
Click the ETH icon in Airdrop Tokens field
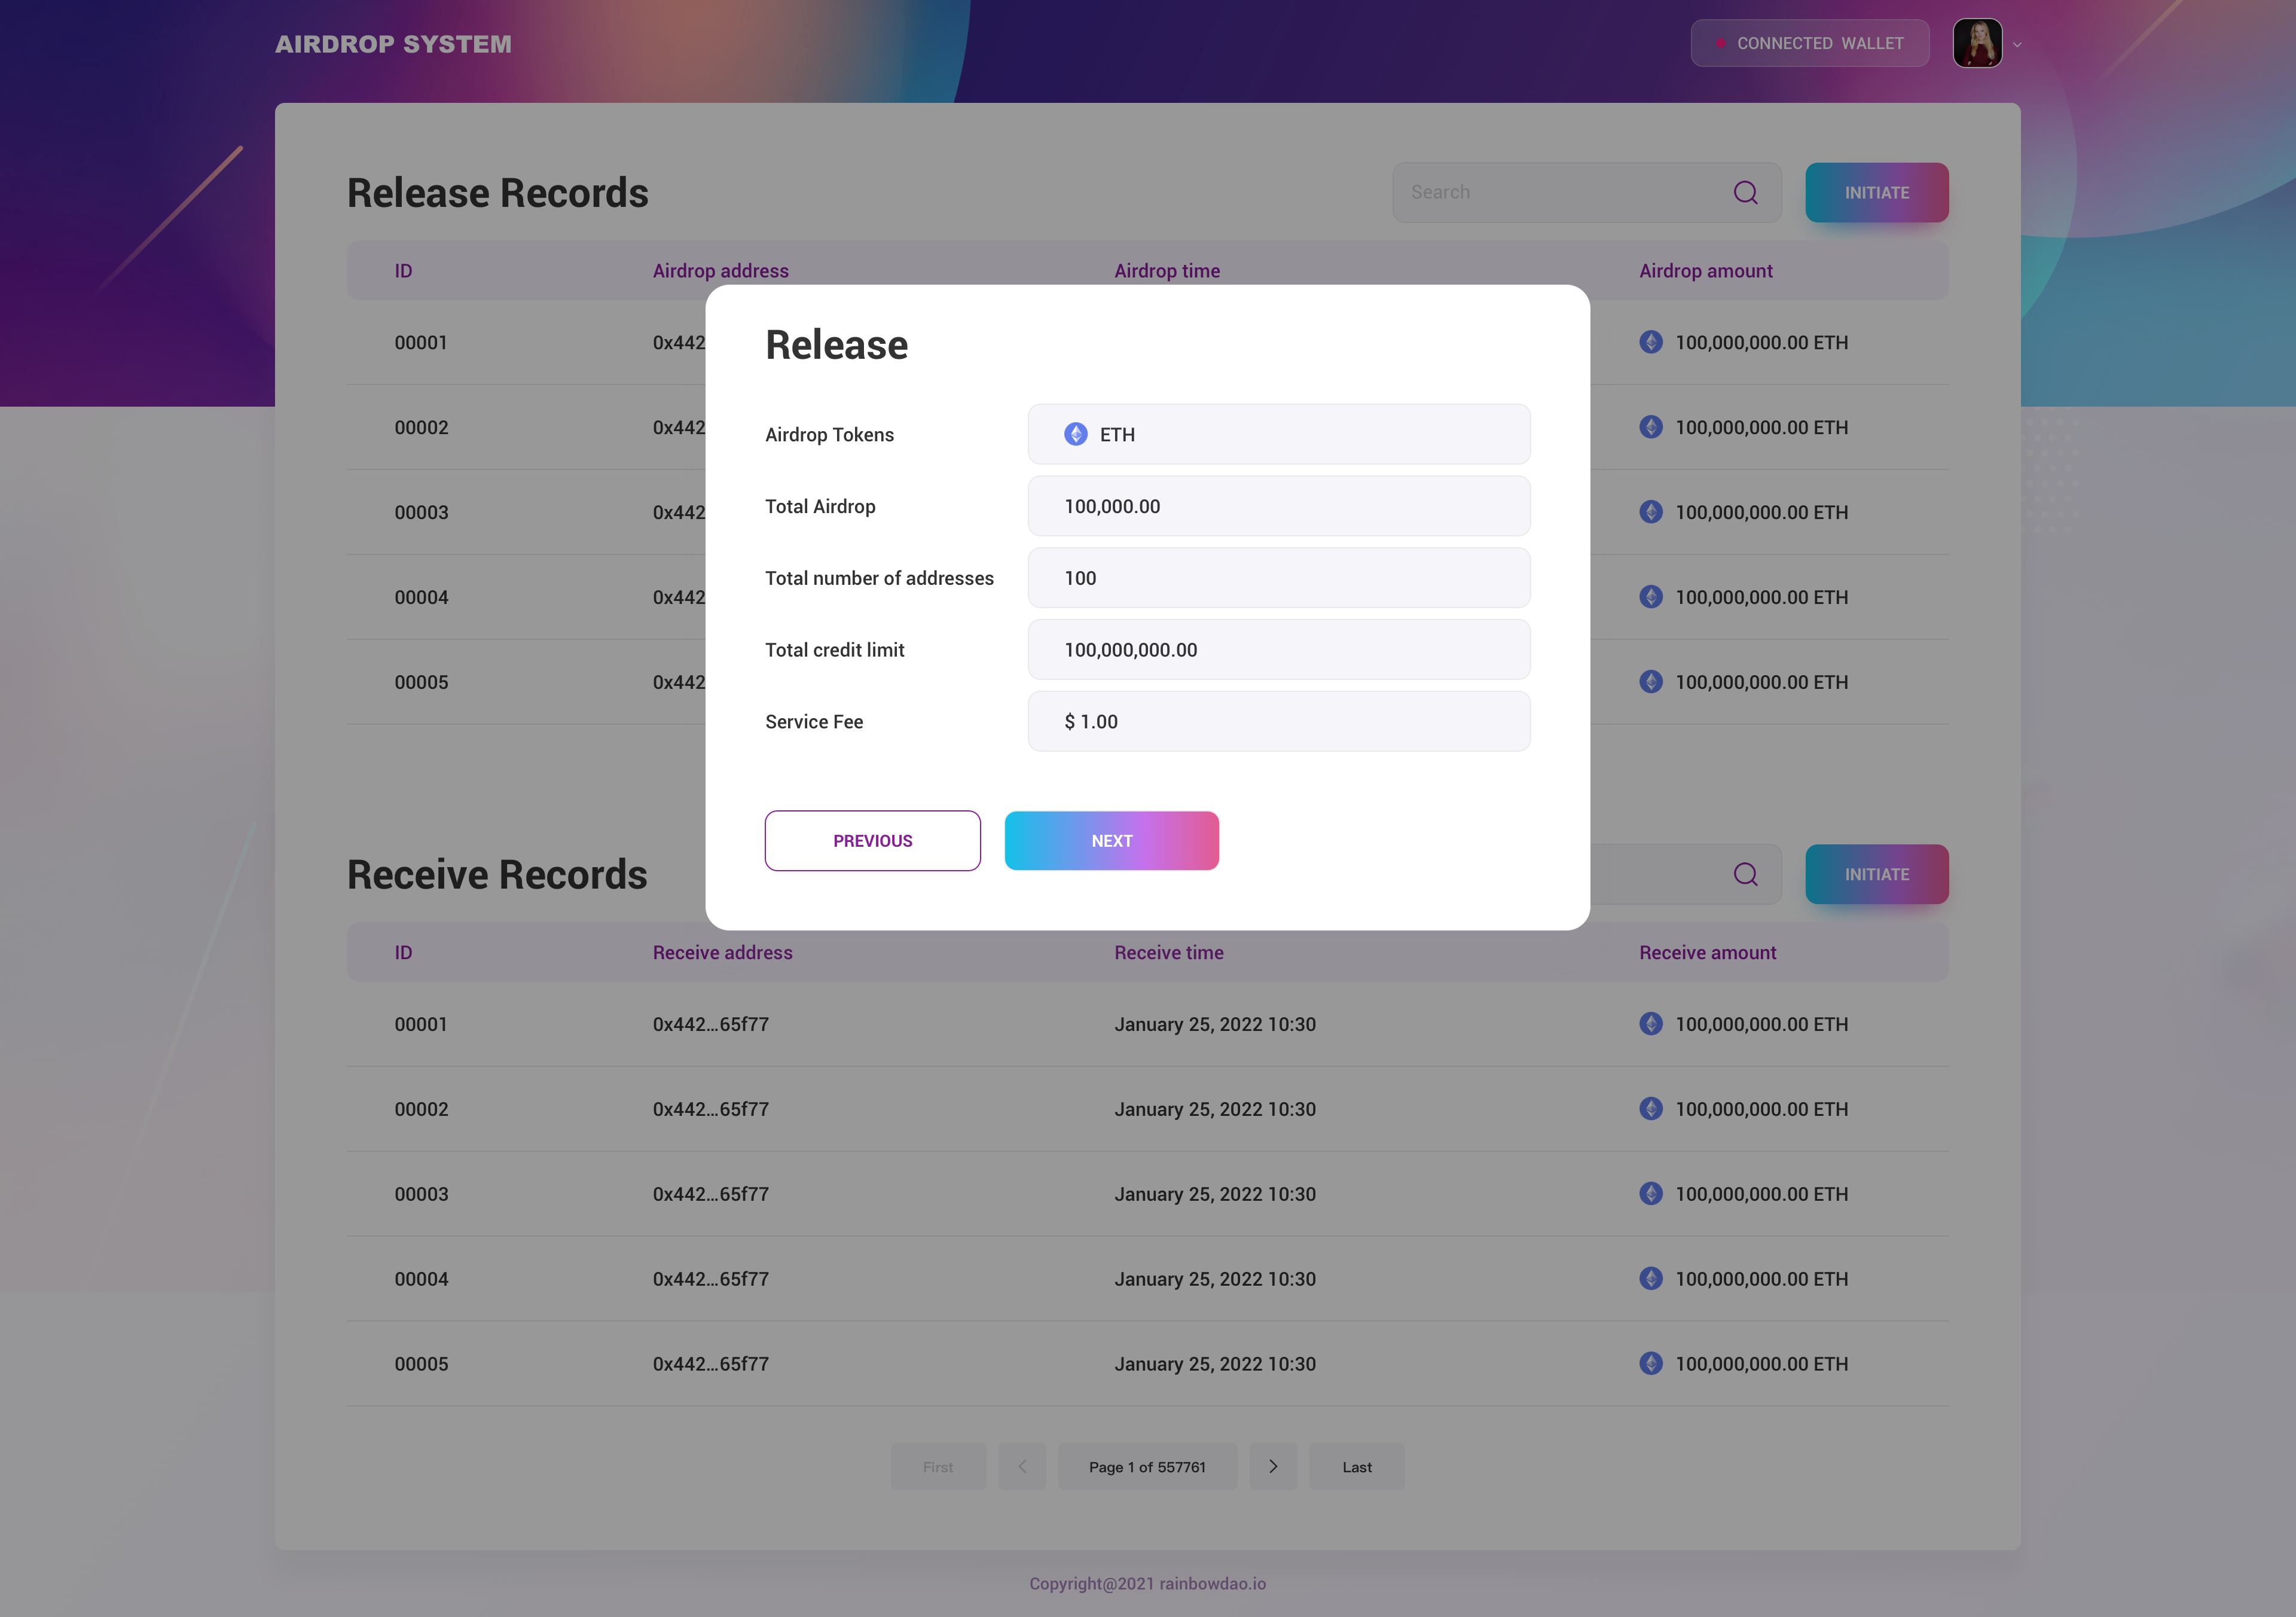click(x=1075, y=434)
